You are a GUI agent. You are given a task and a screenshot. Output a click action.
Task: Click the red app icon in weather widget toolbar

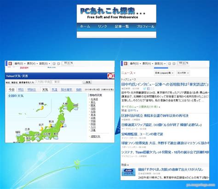click(x=10, y=63)
